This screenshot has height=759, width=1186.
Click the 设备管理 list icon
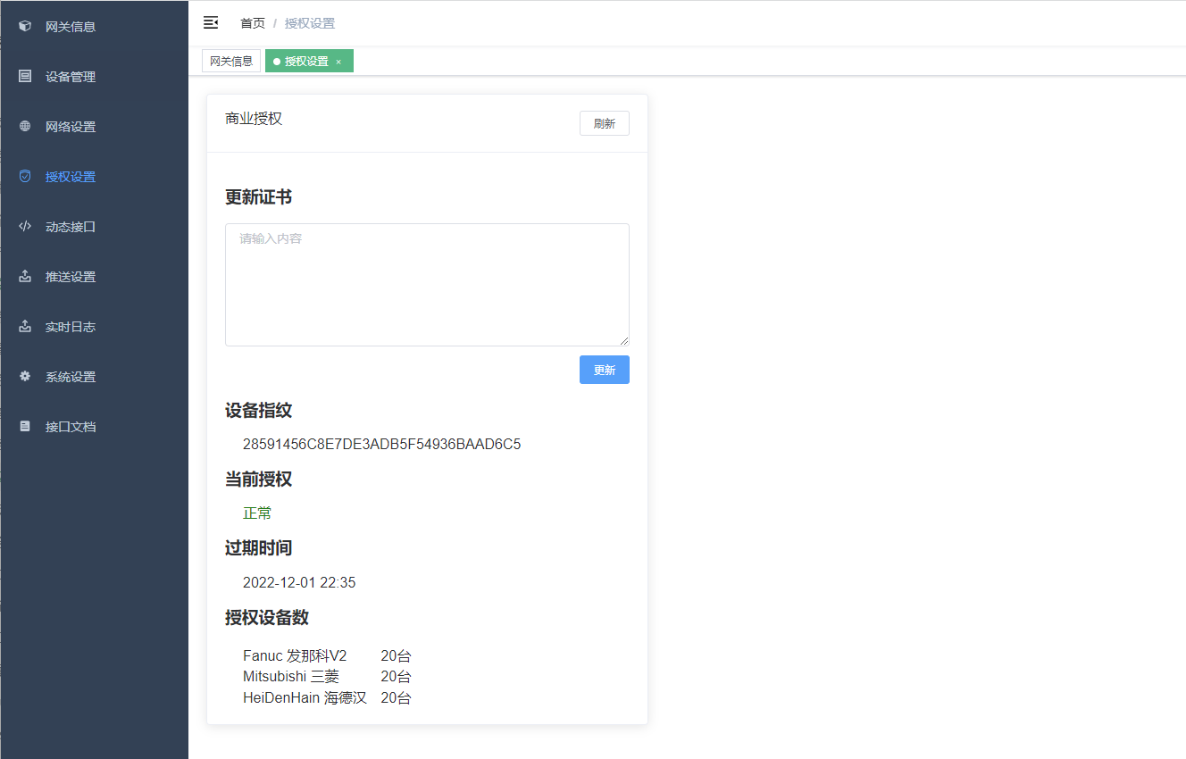click(25, 77)
